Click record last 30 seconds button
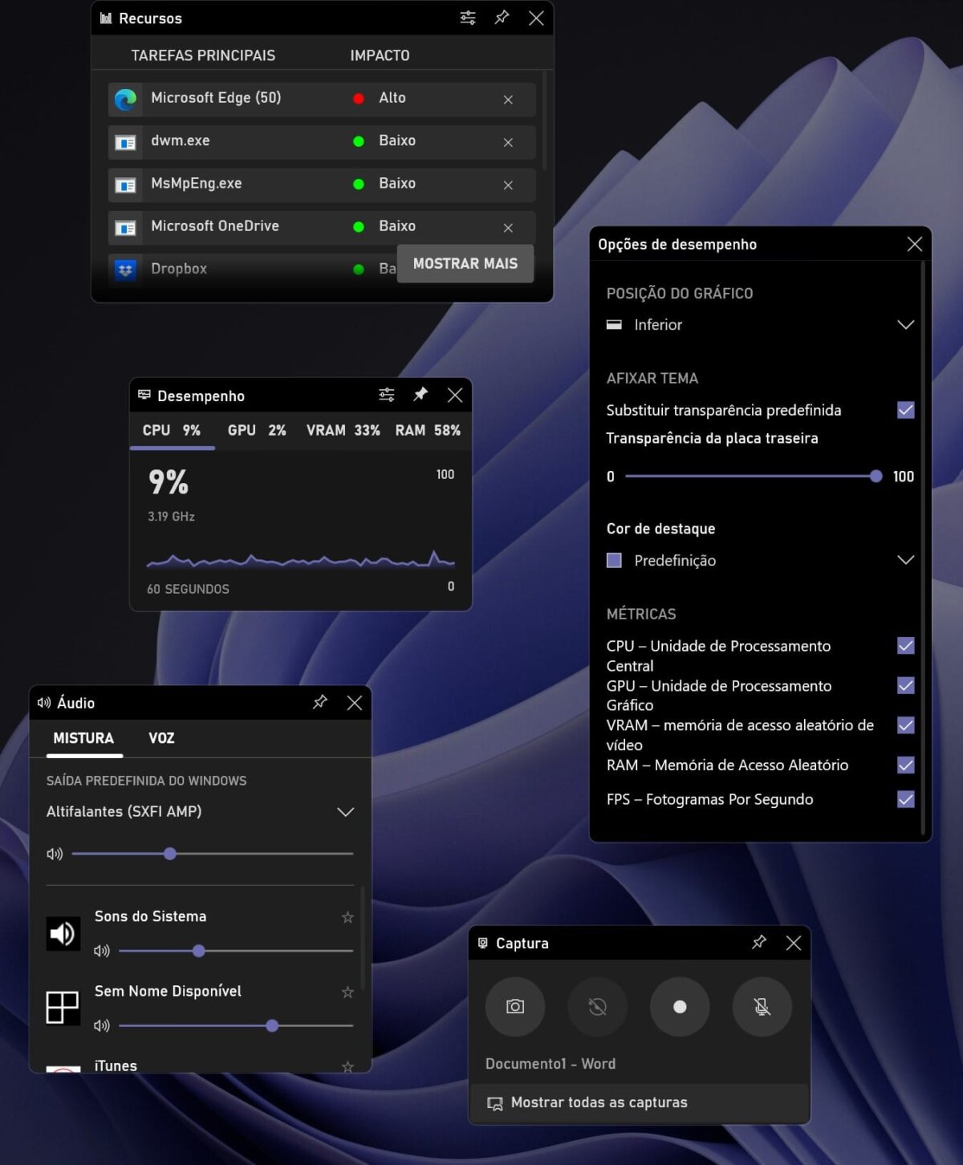 pos(597,1006)
